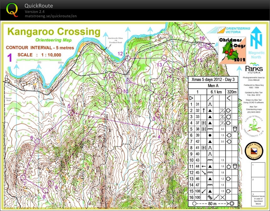Click control circle 6 on the course
The height and width of the screenshot is (211, 270).
(37, 142)
